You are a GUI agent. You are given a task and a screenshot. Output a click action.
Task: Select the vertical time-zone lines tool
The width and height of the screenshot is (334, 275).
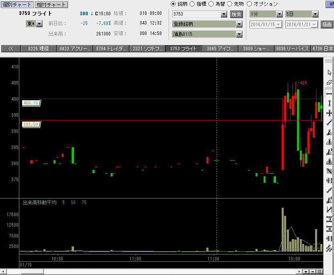(329, 238)
